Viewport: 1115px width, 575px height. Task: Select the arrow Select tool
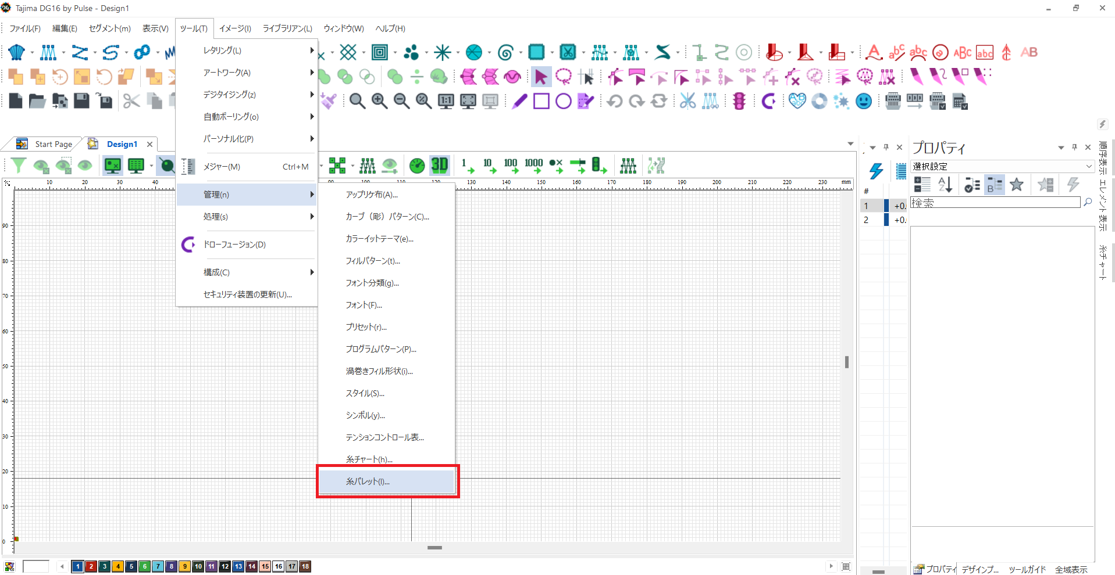541,77
